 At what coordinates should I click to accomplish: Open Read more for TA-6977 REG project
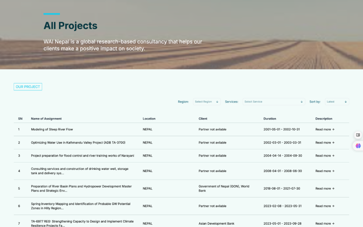(324, 223)
